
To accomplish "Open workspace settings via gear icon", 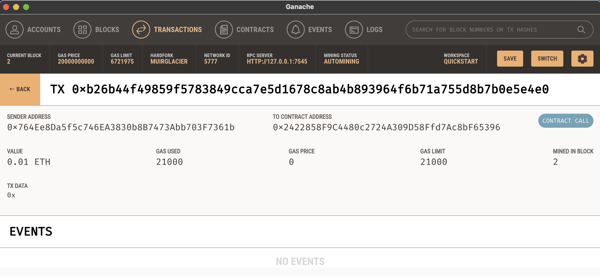I will (582, 58).
